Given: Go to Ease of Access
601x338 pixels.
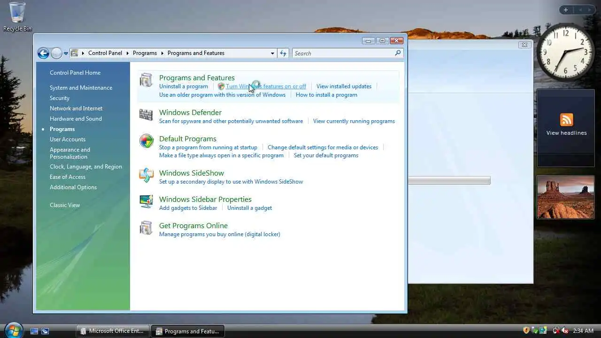Looking at the screenshot, I should click(68, 177).
